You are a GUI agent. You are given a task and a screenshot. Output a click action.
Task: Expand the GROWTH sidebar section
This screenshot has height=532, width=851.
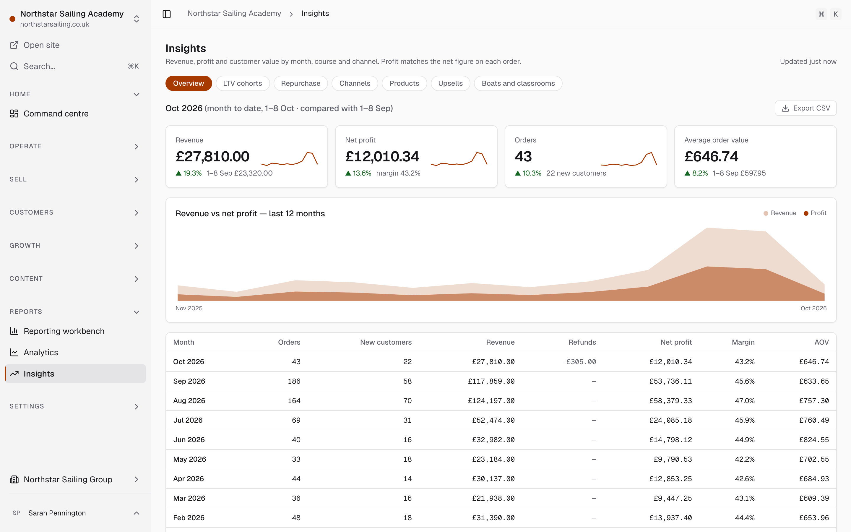[x=75, y=246]
